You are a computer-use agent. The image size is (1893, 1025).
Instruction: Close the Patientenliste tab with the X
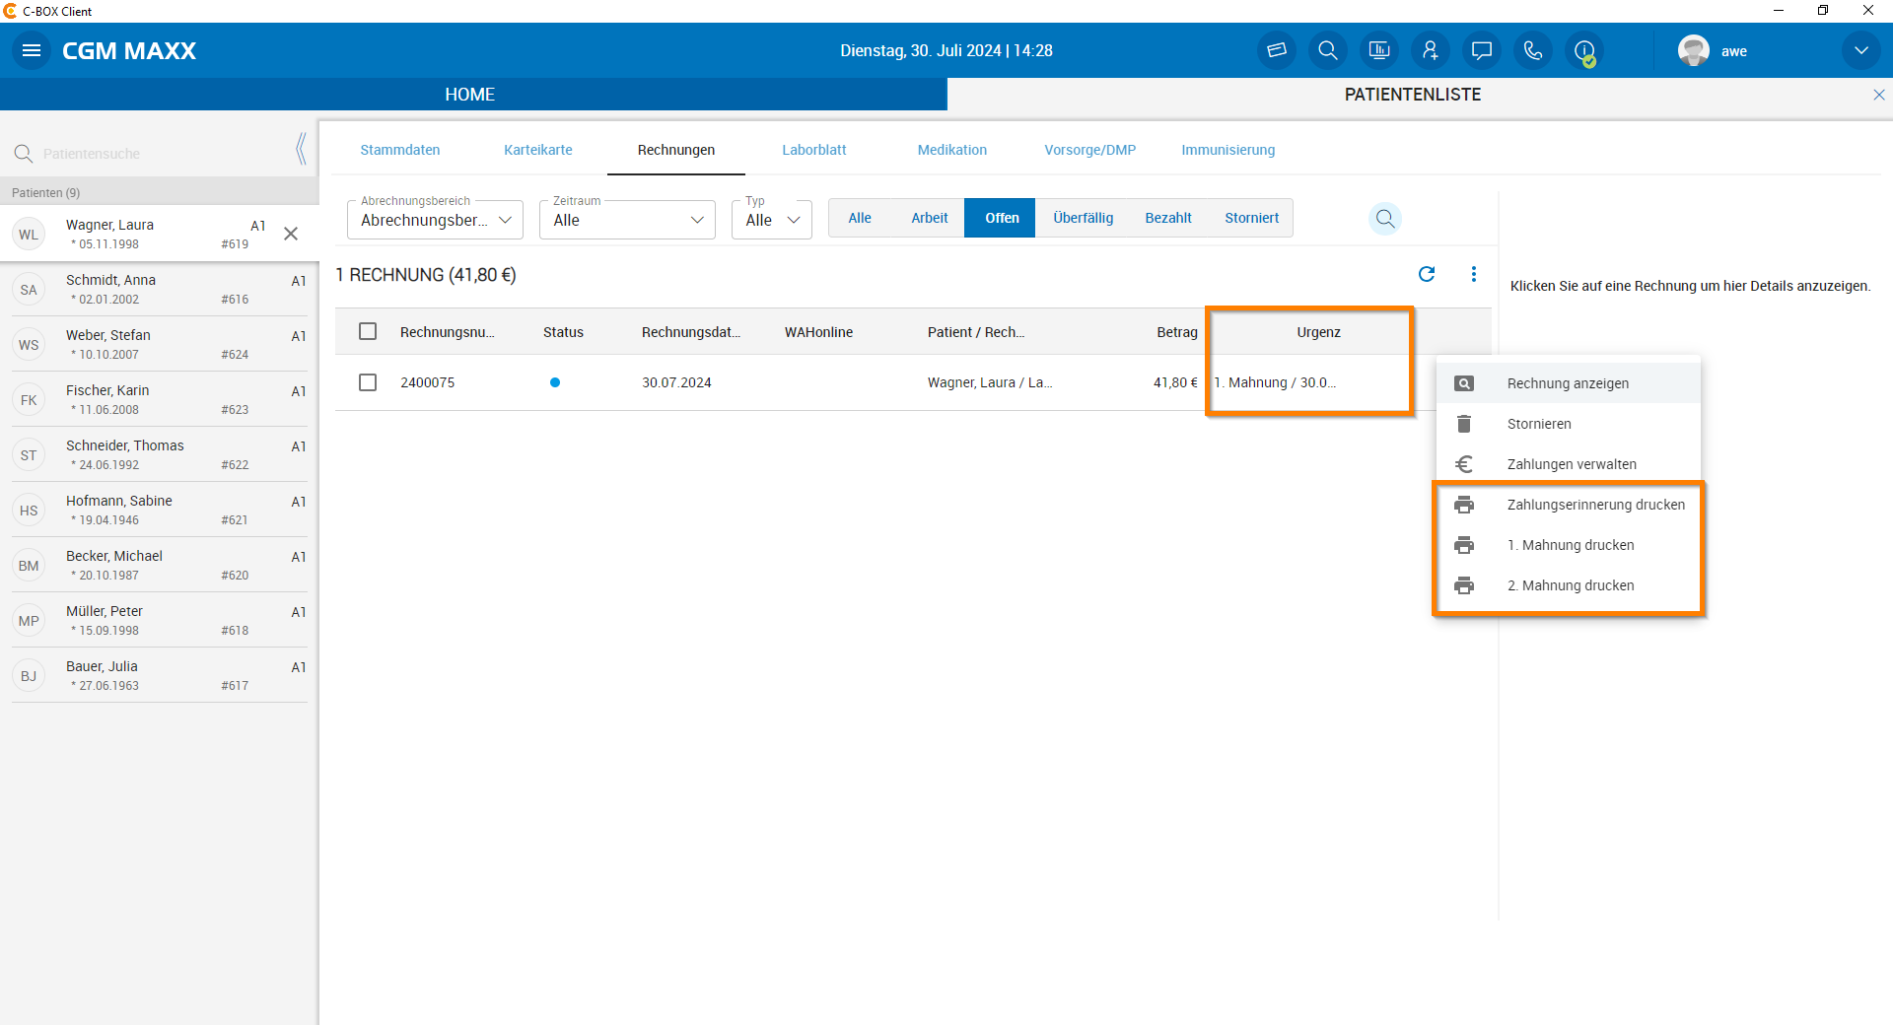(1879, 95)
